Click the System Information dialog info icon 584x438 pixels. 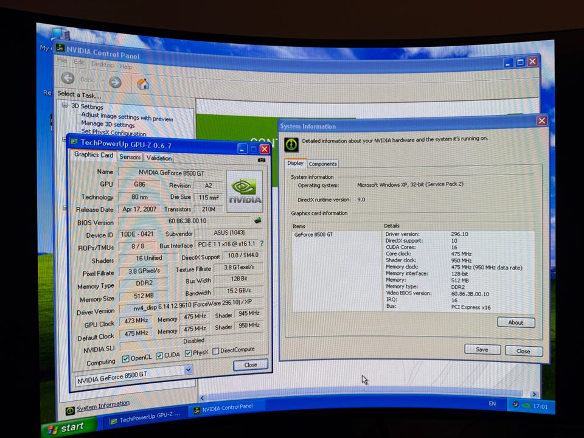pos(291,145)
